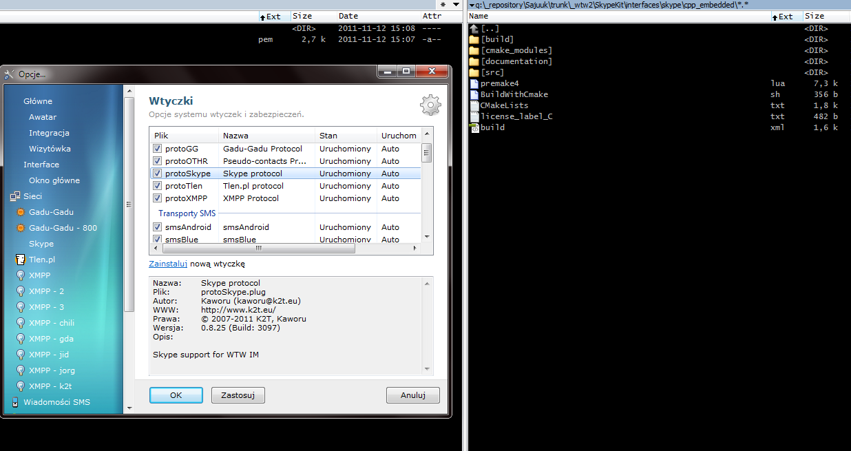Image resolution: width=851 pixels, height=451 pixels.
Task: Click the bulb icon beside XMPP - jid
Action: coord(21,355)
